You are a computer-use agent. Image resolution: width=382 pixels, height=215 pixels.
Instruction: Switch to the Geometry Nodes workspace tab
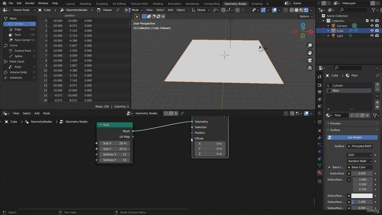235,4
